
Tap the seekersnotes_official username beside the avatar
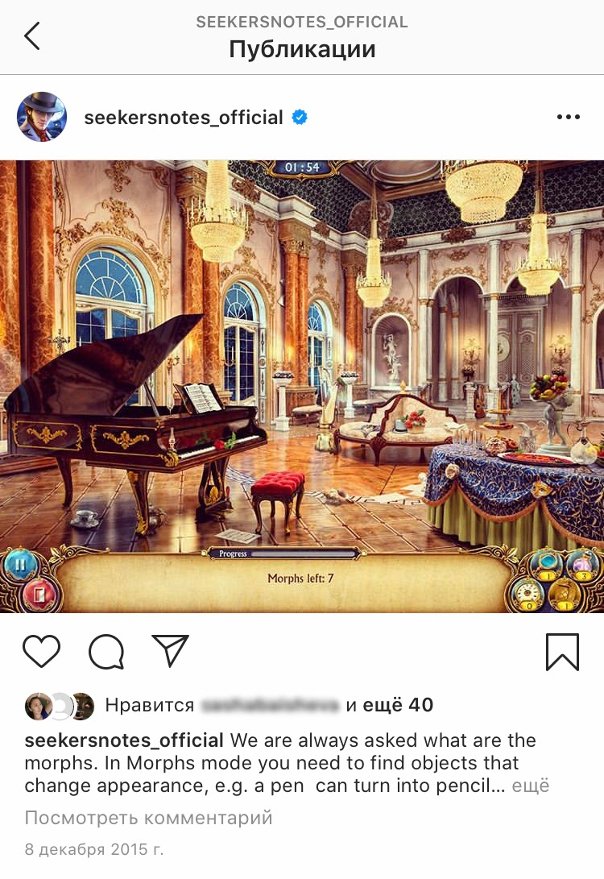(x=184, y=118)
